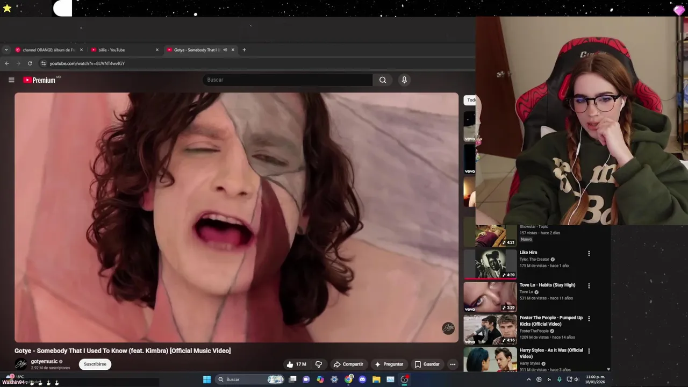The height and width of the screenshot is (387, 688).
Task: Open a new browser tab with plus
Action: [244, 50]
